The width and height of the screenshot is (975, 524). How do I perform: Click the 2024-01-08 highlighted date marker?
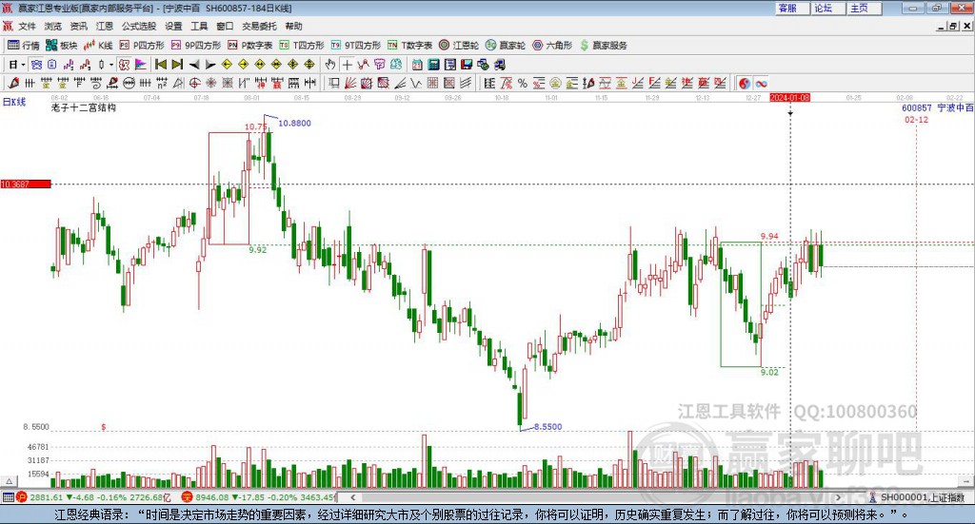coord(789,97)
